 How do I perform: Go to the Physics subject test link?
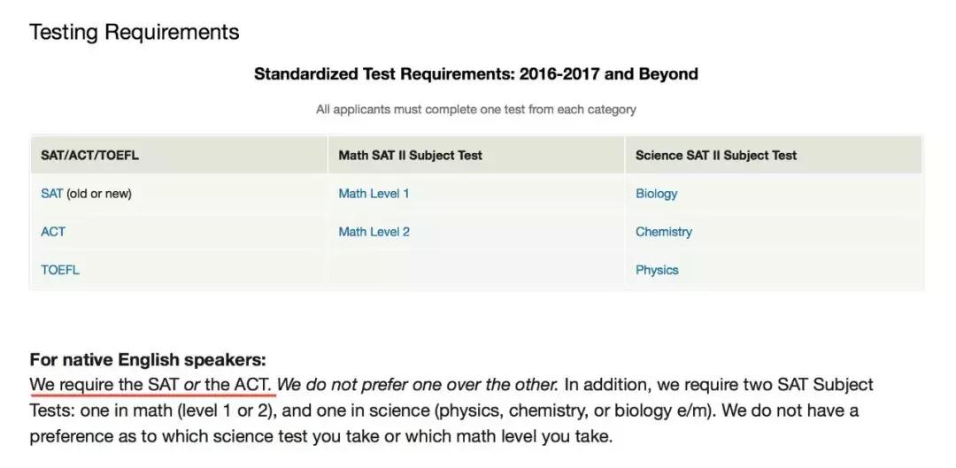pos(657,270)
